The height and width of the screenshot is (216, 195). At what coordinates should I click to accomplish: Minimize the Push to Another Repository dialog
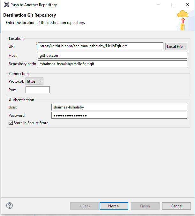point(159,5)
